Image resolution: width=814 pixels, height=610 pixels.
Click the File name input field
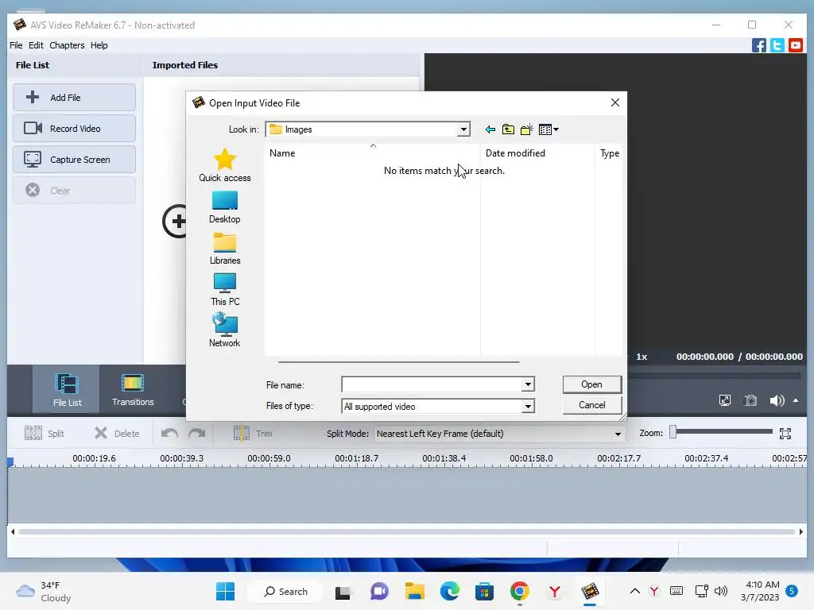432,385
